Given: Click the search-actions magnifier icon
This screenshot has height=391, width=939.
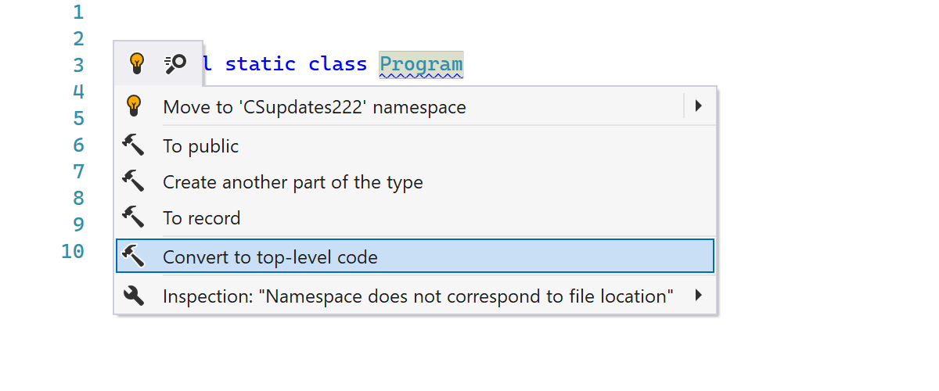Looking at the screenshot, I should coord(174,63).
